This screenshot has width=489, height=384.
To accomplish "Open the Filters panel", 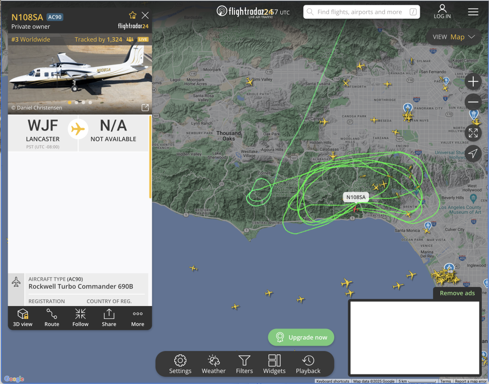I will click(x=244, y=364).
